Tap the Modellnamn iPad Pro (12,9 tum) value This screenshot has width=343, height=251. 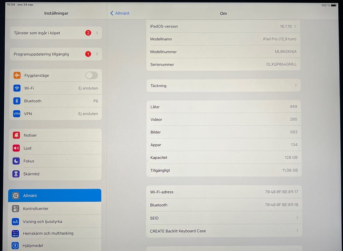(279, 39)
